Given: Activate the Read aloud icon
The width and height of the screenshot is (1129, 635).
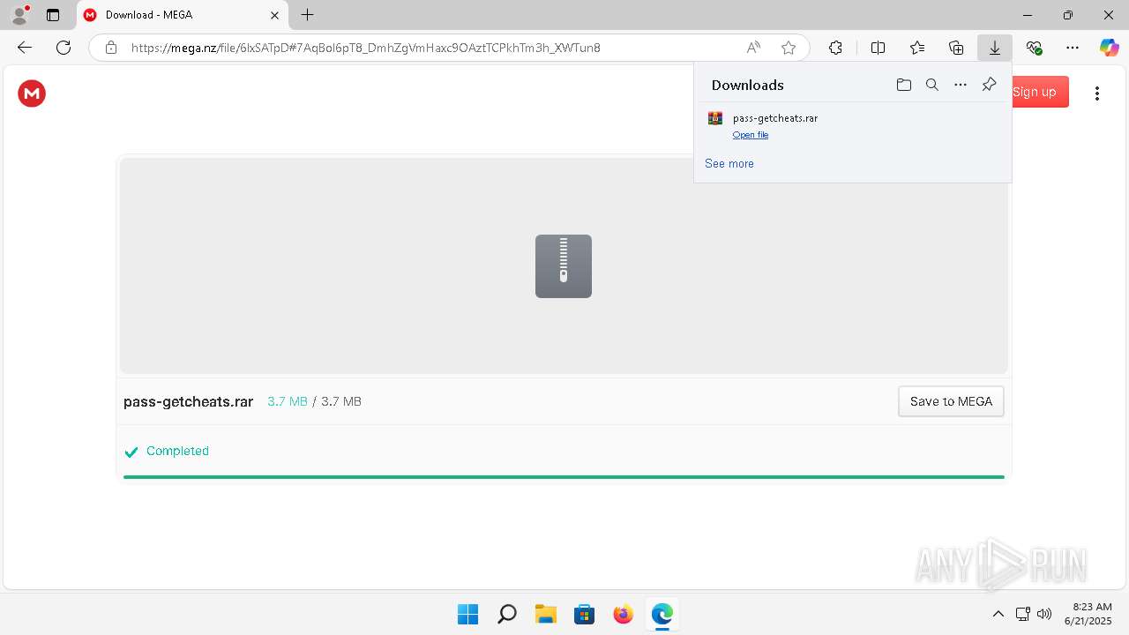Looking at the screenshot, I should [x=753, y=48].
